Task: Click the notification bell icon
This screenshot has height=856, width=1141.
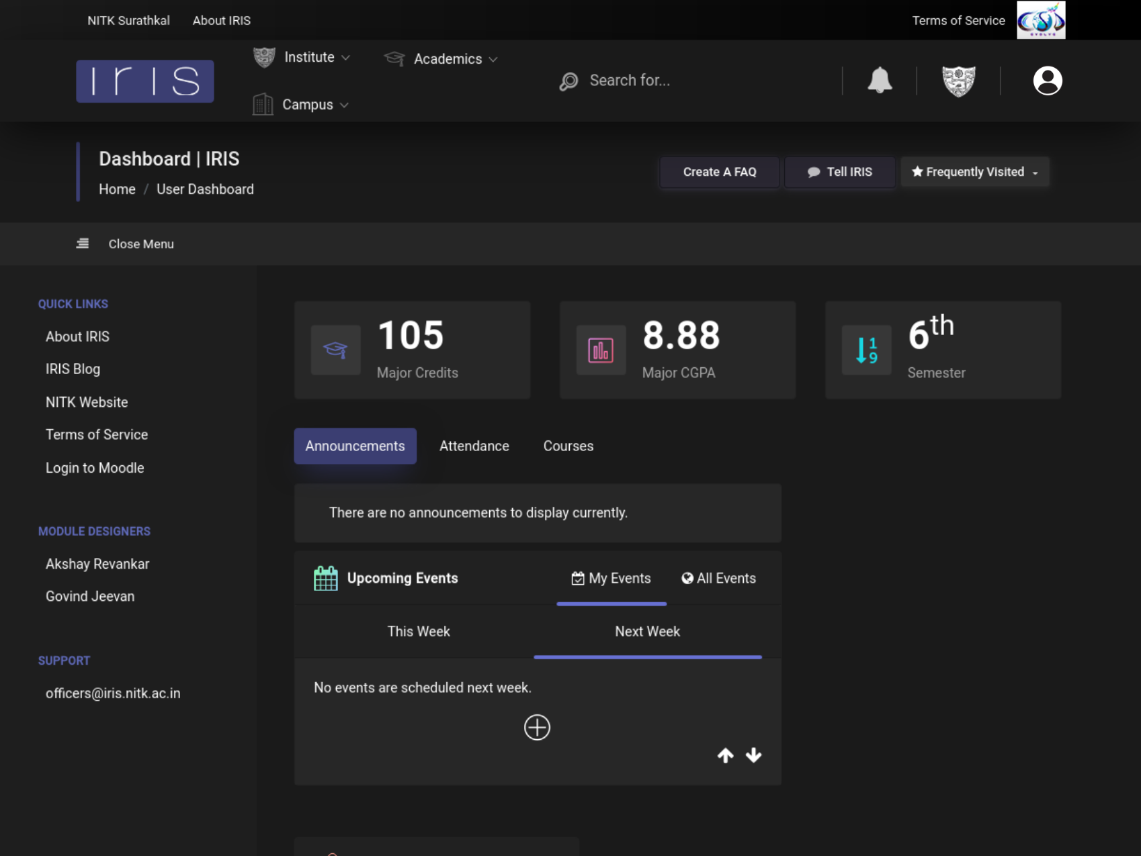Action: (x=879, y=81)
